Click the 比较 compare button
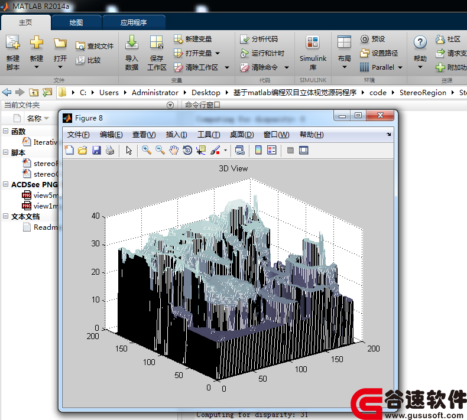 click(89, 60)
